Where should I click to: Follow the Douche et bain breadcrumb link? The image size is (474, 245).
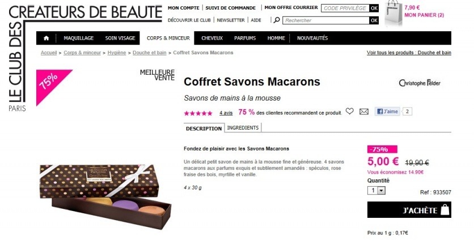149,53
